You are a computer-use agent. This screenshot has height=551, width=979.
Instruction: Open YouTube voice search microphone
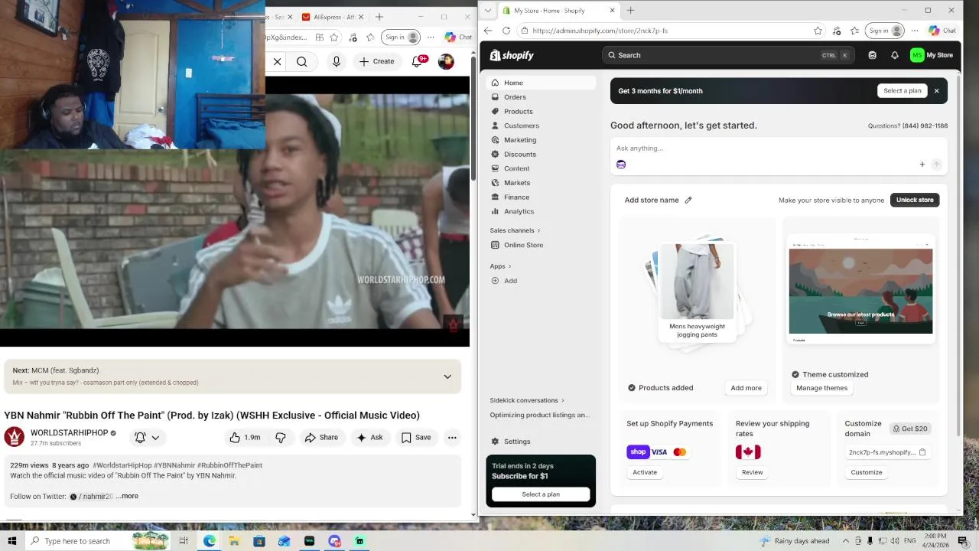[x=337, y=61]
